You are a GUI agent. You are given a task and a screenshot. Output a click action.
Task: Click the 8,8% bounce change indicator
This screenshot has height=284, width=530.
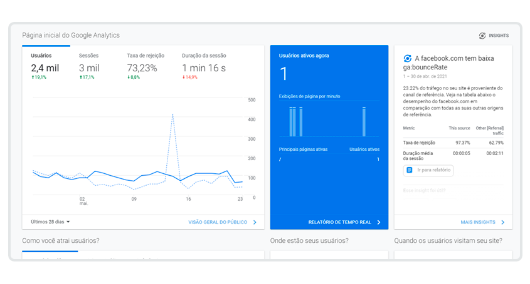point(134,77)
